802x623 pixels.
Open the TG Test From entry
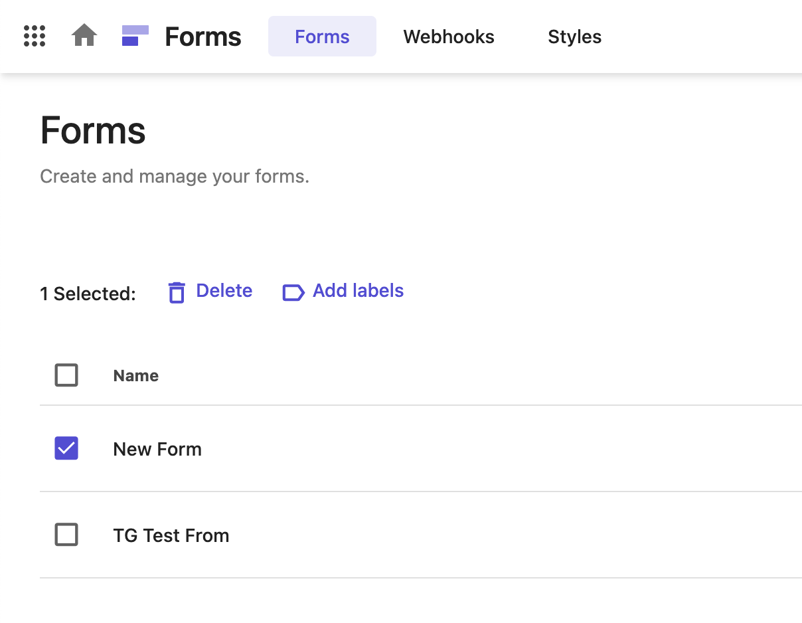coord(171,535)
